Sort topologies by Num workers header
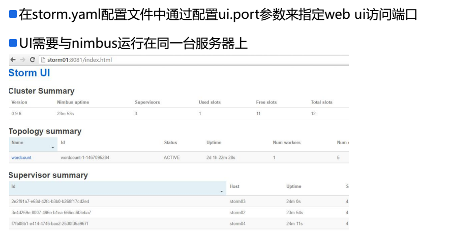The width and height of the screenshot is (449, 233). [287, 142]
